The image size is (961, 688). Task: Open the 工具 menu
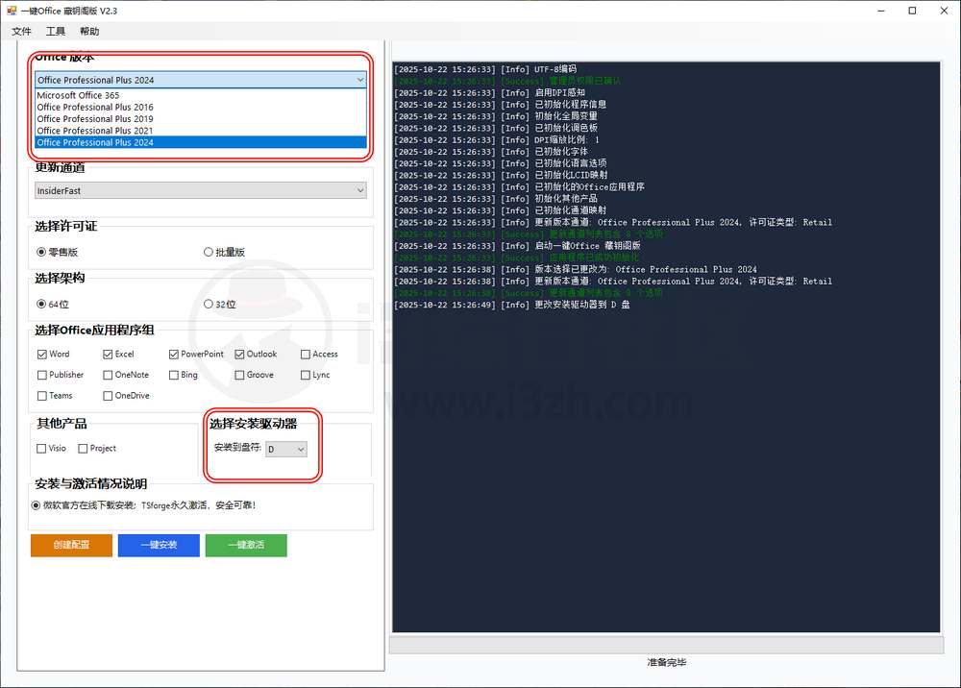click(56, 32)
